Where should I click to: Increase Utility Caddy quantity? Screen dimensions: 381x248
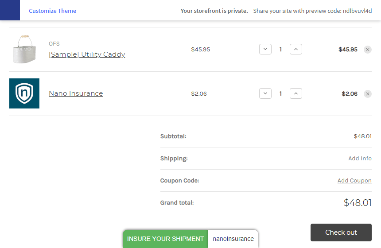[296, 49]
